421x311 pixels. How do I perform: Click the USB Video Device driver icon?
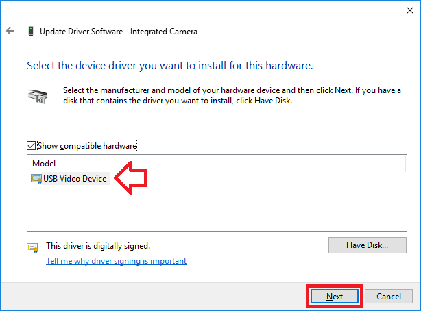pyautogui.click(x=36, y=179)
